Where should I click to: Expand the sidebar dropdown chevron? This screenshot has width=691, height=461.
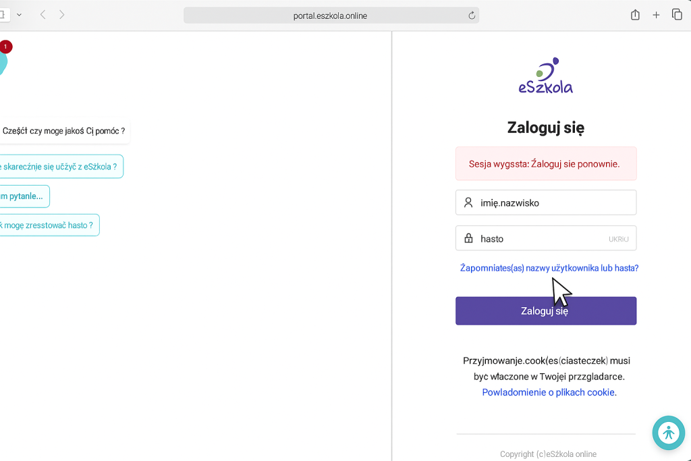[x=20, y=15]
